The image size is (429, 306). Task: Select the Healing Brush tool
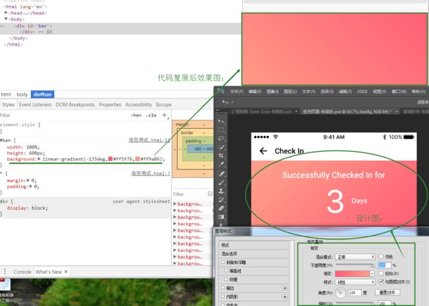(x=221, y=173)
